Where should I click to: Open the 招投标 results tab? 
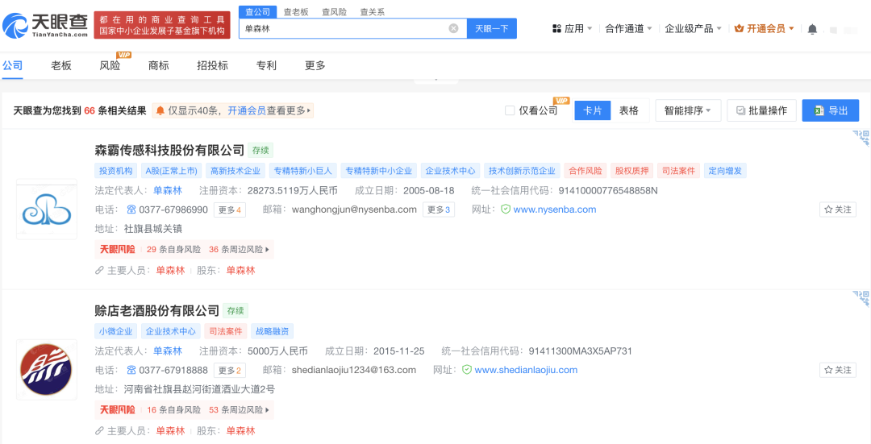212,65
